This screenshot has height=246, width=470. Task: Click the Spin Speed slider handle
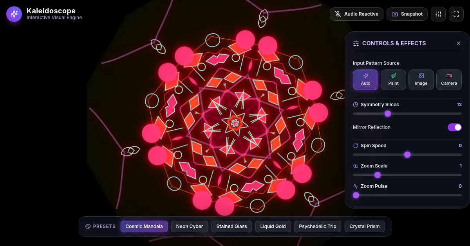pyautogui.click(x=407, y=155)
